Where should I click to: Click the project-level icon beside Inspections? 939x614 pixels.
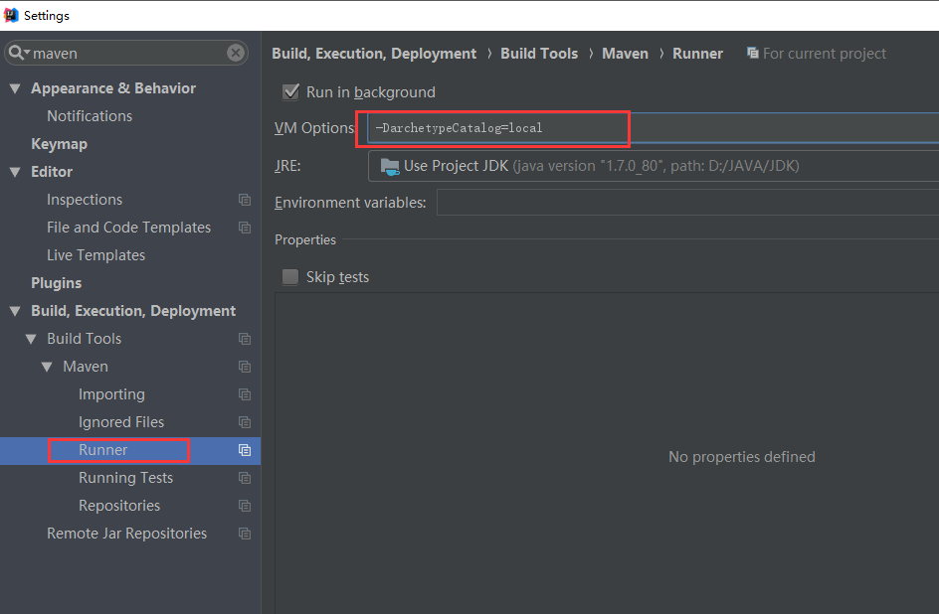245,200
